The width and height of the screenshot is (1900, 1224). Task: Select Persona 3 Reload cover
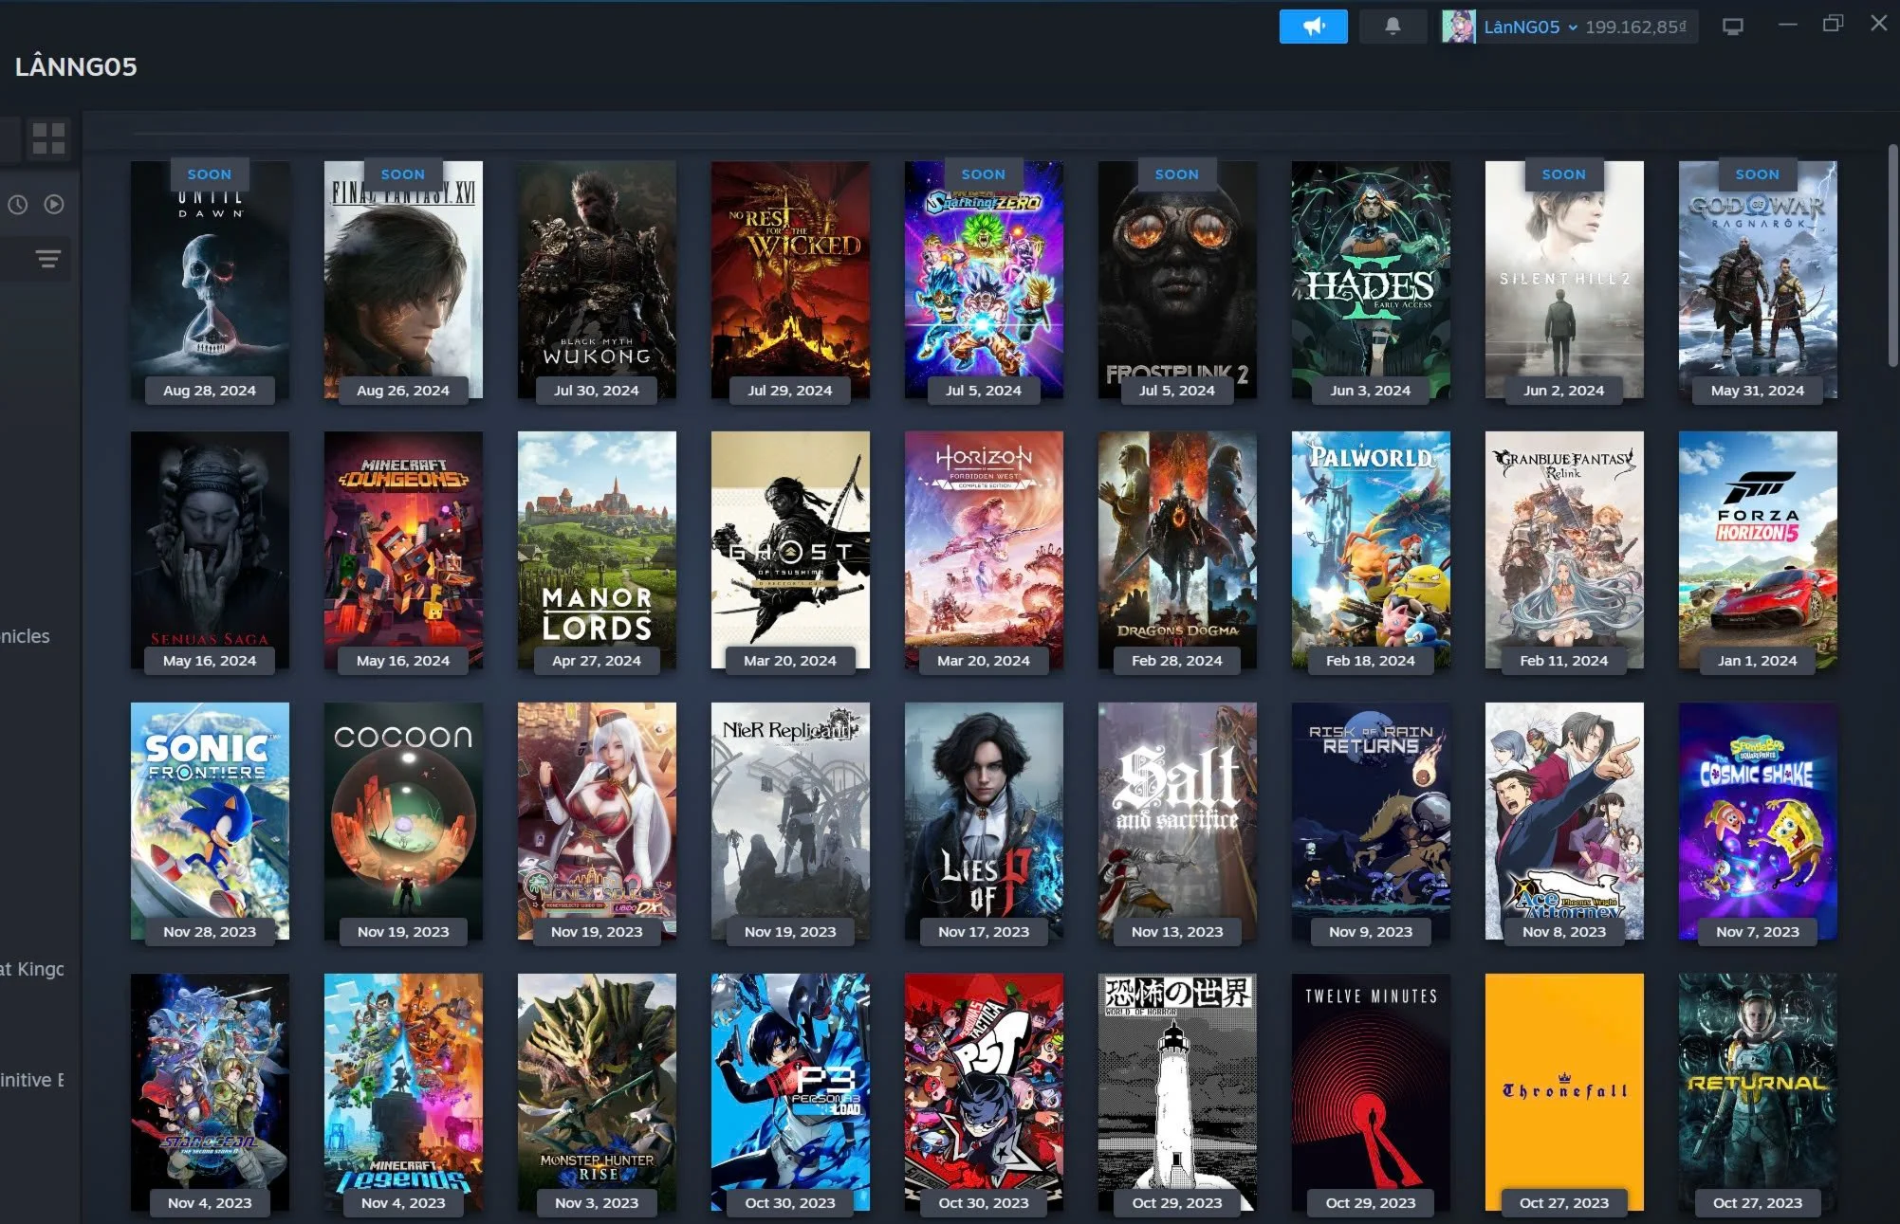[x=790, y=1092]
